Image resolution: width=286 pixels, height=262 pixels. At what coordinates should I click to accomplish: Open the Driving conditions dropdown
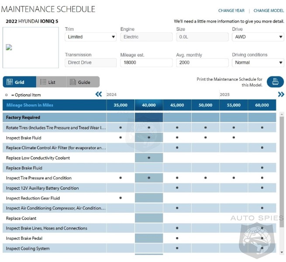point(258,62)
